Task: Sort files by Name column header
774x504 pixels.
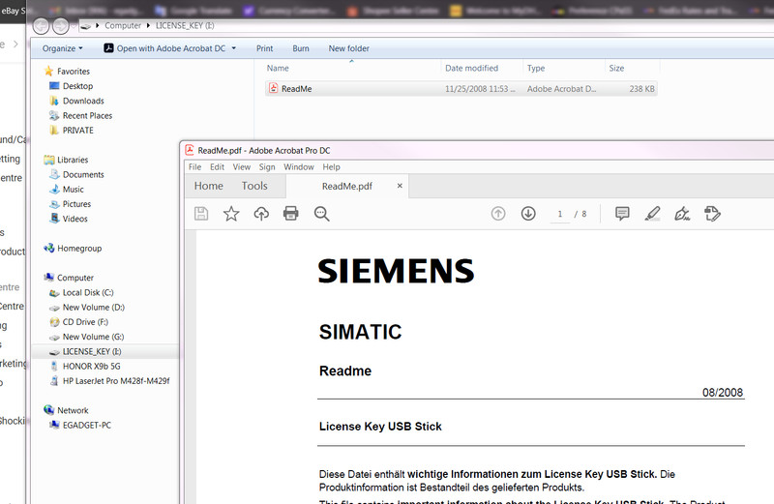Action: [x=278, y=68]
